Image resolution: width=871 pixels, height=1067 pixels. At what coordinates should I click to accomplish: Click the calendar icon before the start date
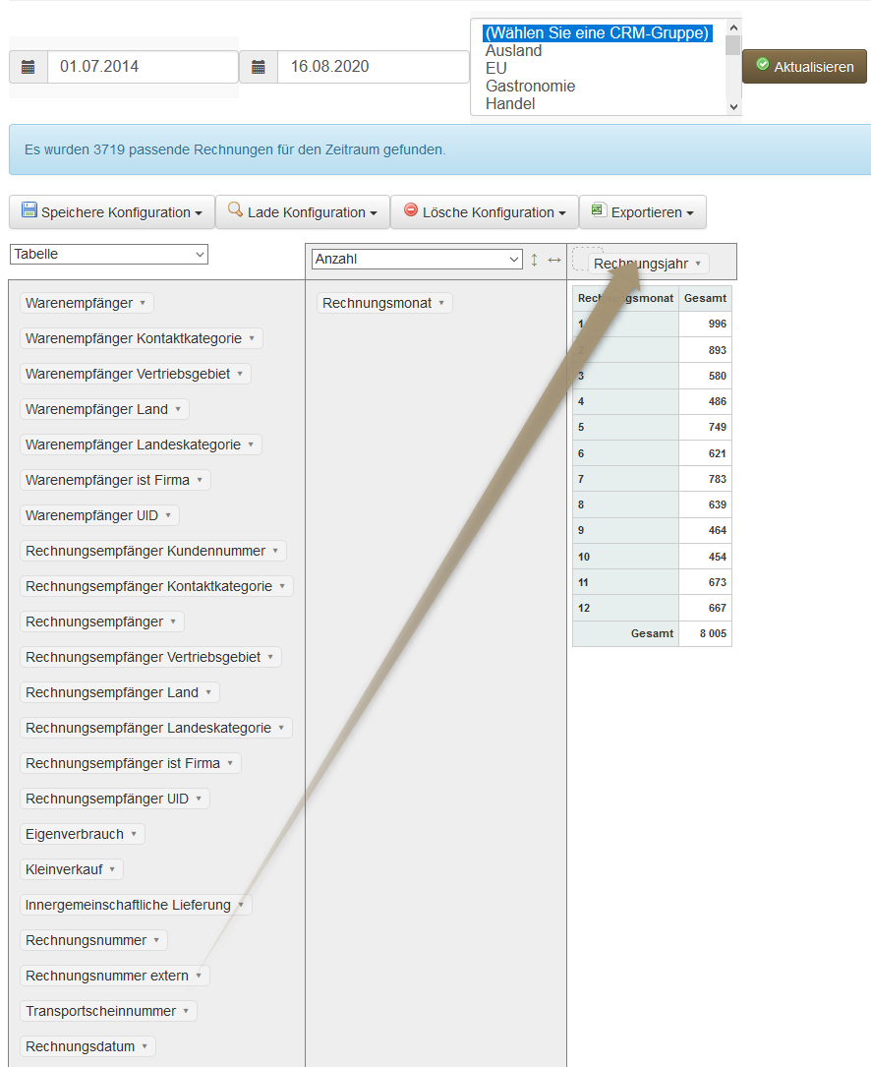(x=29, y=67)
